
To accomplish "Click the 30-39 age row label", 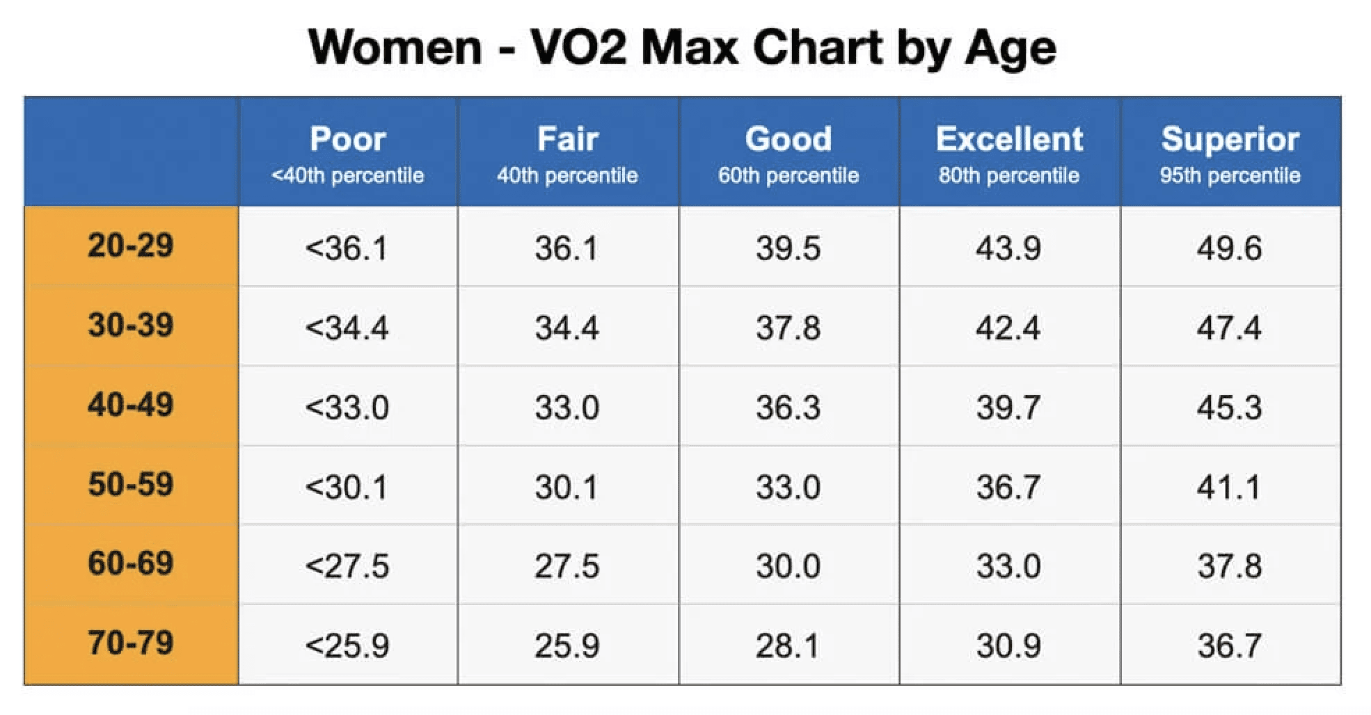I will pos(131,326).
